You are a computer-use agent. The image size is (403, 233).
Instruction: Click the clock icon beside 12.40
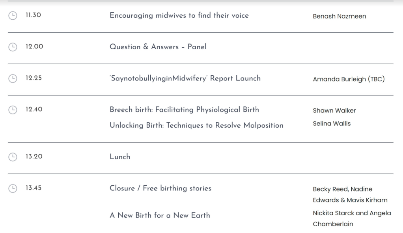coord(13,110)
